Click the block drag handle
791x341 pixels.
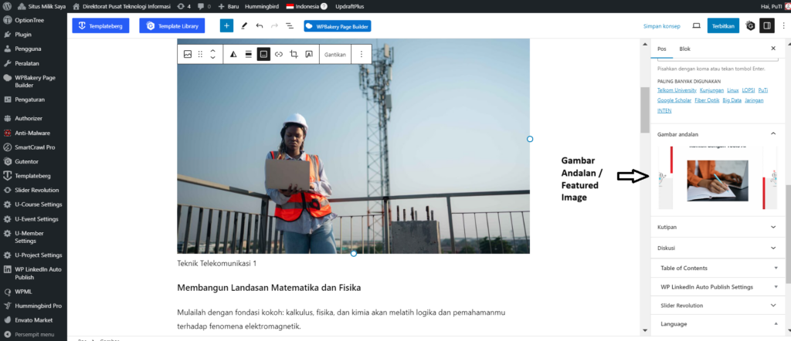tap(200, 54)
